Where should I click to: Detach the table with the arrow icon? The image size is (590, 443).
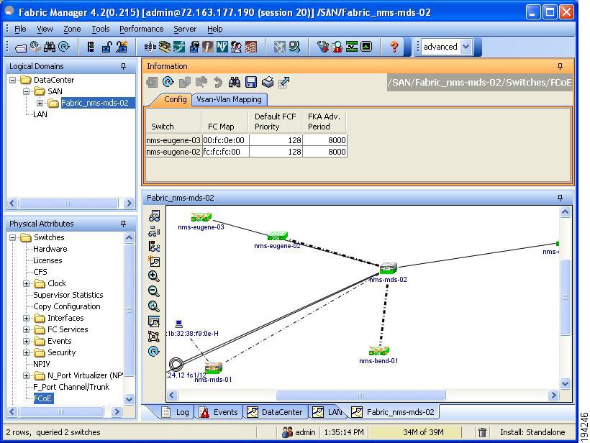click(283, 81)
